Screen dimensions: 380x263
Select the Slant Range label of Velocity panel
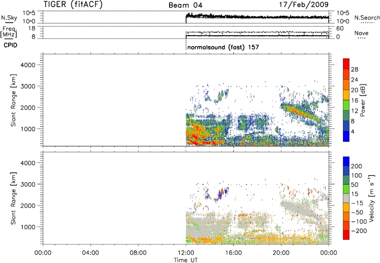(13, 198)
